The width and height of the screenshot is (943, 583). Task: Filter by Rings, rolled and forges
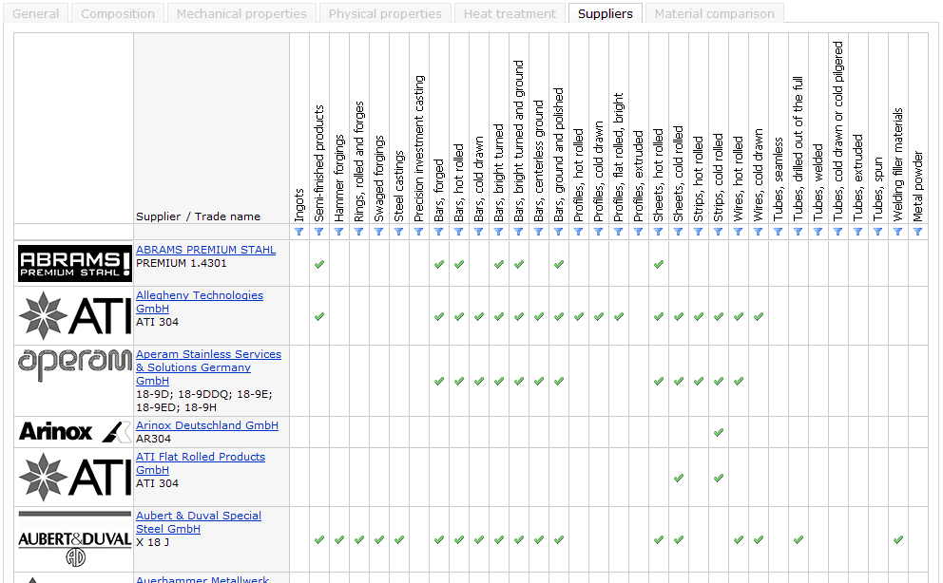pos(359,232)
